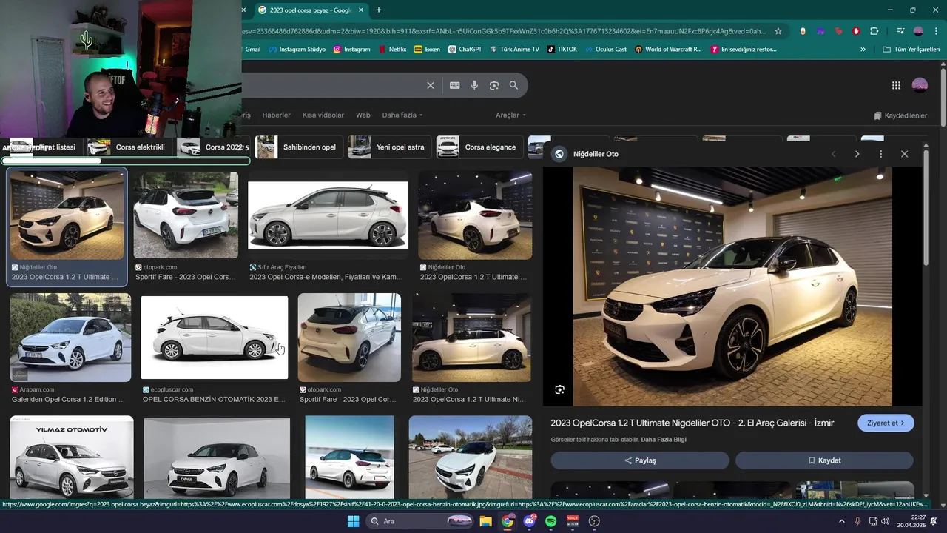Click the Kaydet save button
This screenshot has height=533, width=947.
(824, 460)
